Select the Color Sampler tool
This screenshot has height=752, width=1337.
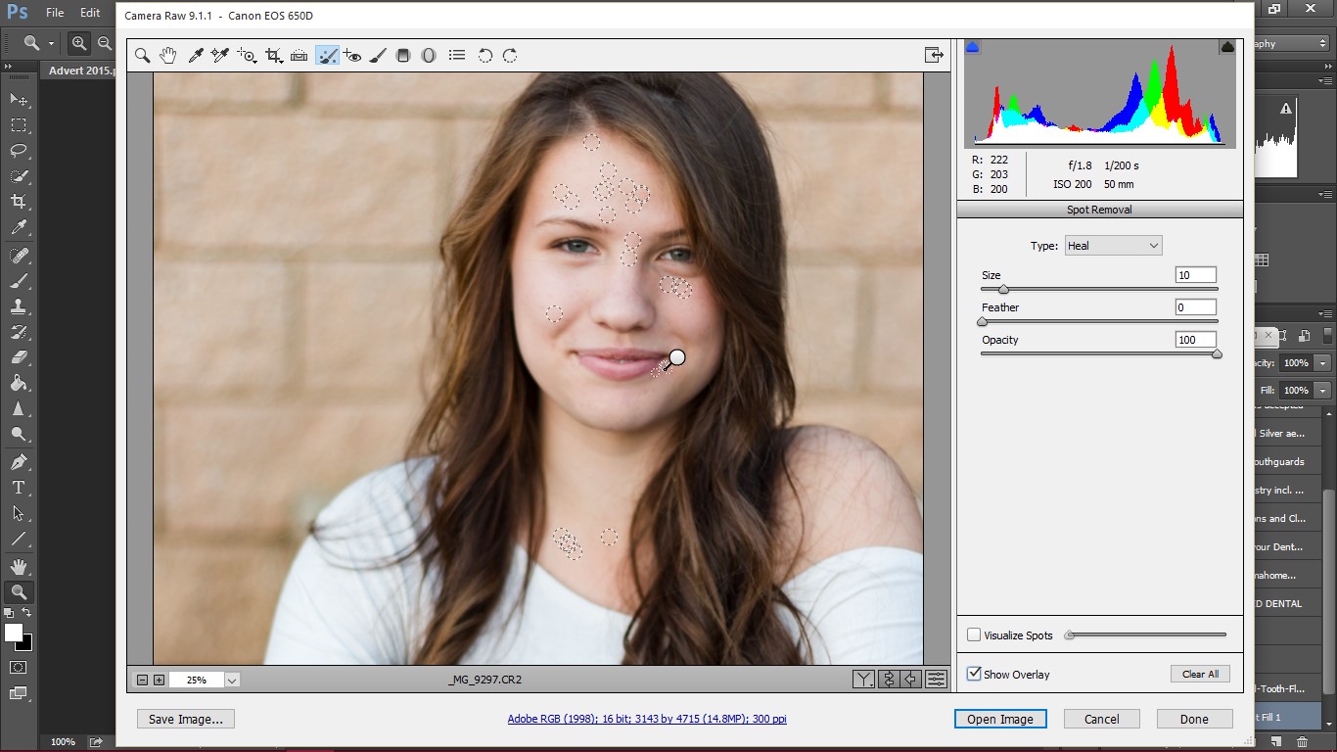pos(220,56)
